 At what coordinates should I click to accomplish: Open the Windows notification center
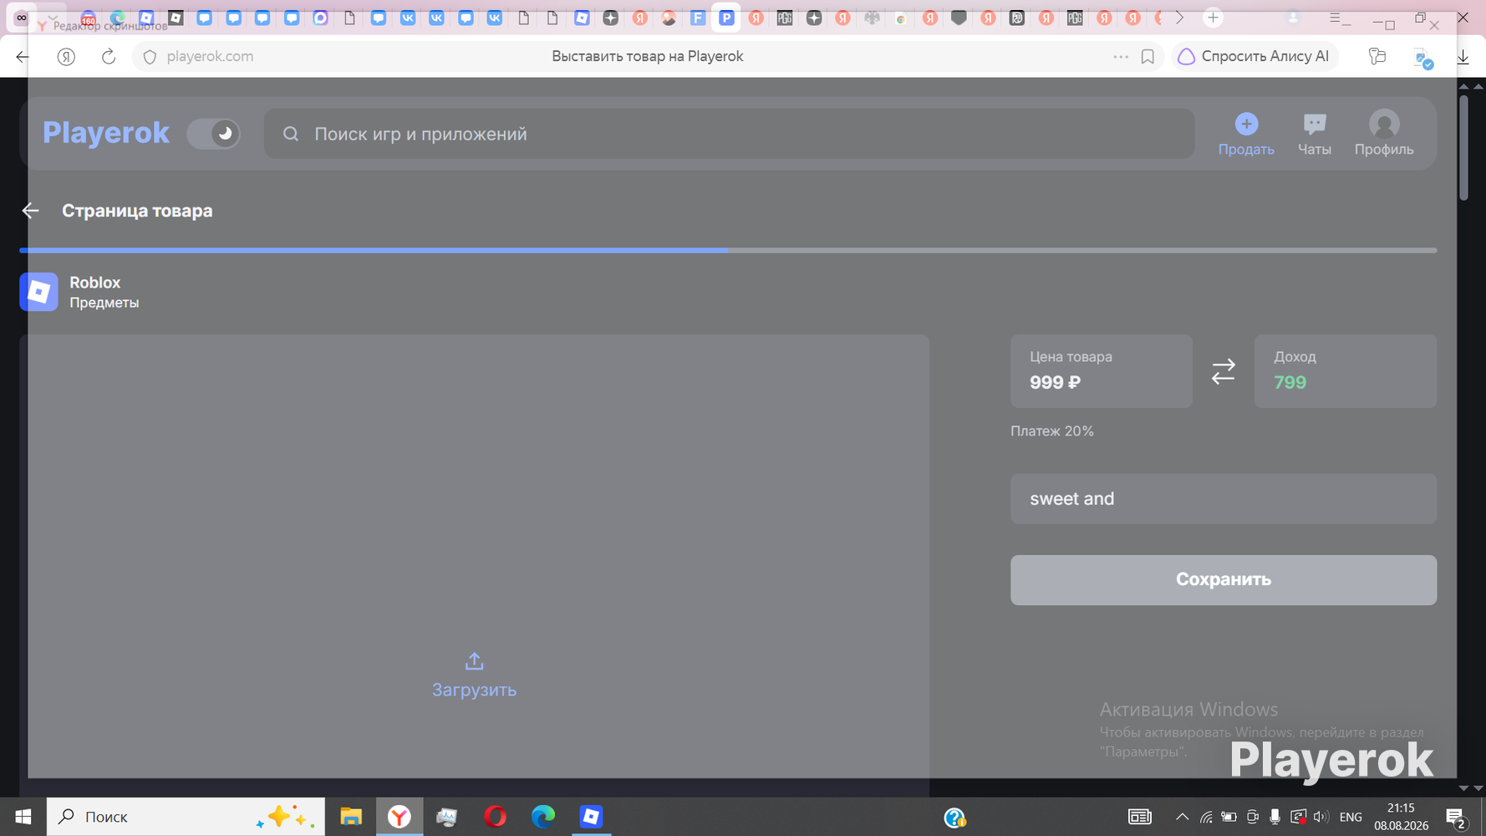[x=1456, y=817]
